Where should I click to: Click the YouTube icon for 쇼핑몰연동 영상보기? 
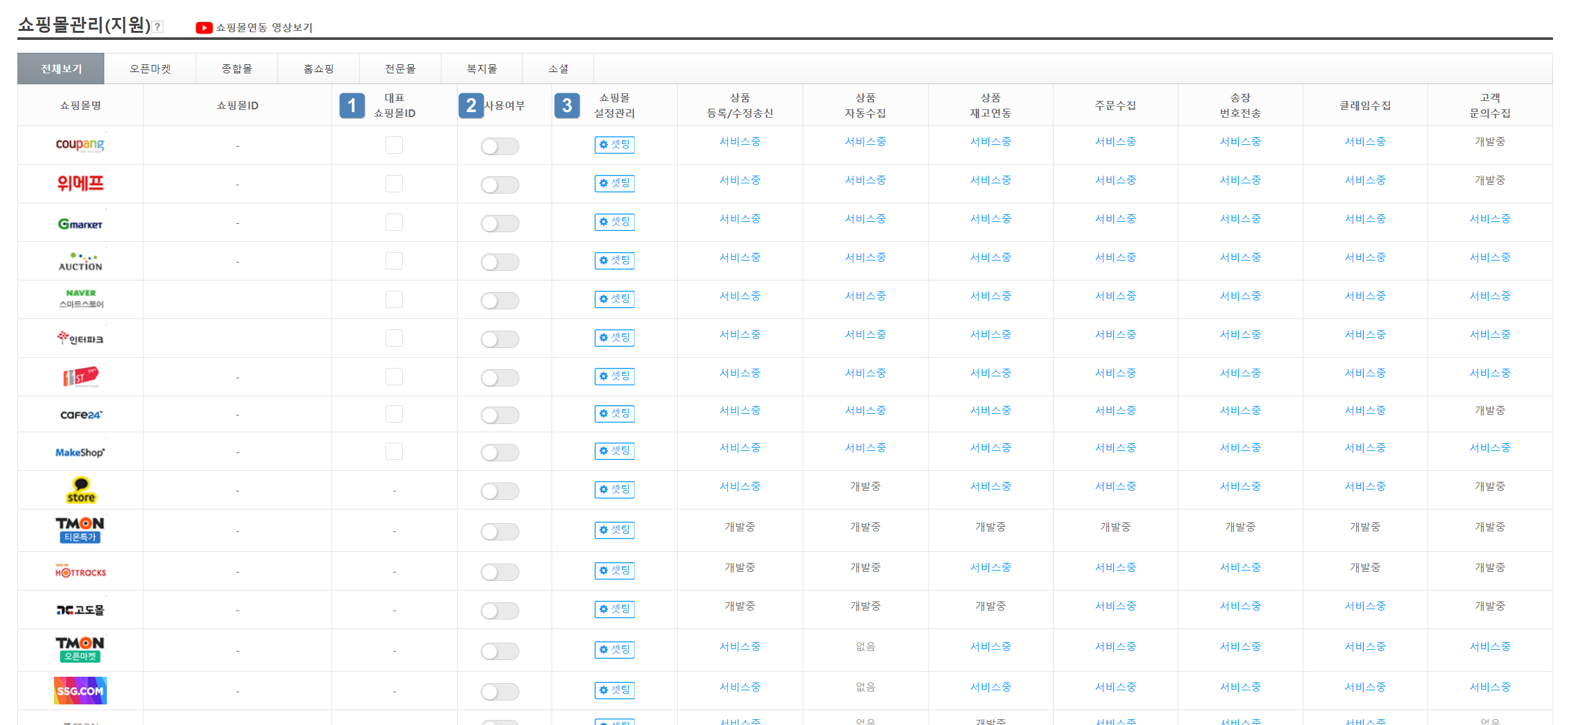(x=204, y=28)
